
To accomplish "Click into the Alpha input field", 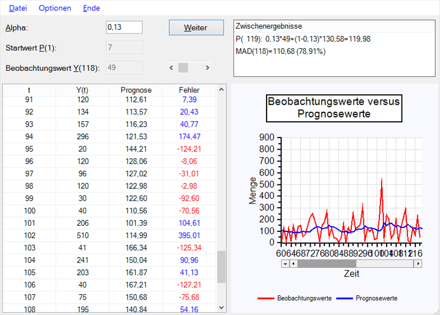I will [x=124, y=28].
